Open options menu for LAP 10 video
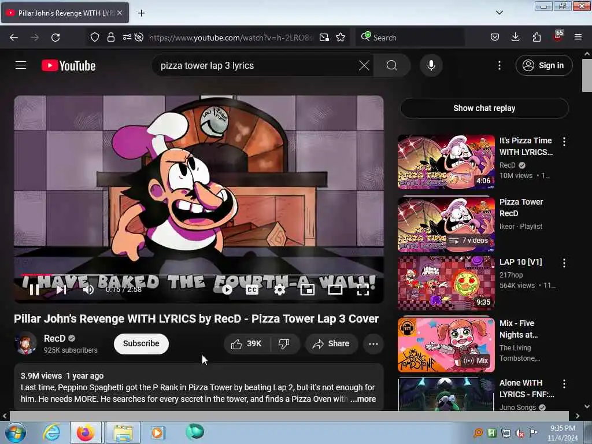The height and width of the screenshot is (444, 592). pyautogui.click(x=564, y=263)
